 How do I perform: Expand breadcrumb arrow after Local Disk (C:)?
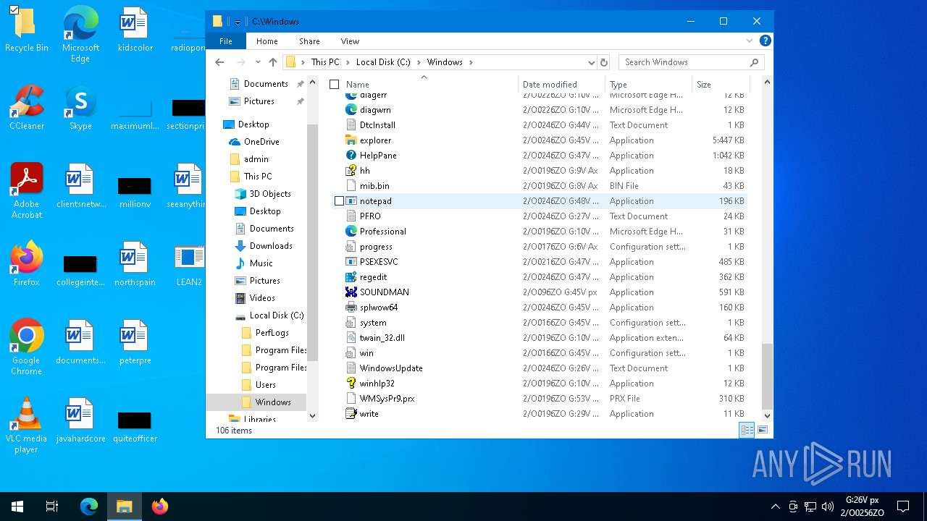pos(419,62)
